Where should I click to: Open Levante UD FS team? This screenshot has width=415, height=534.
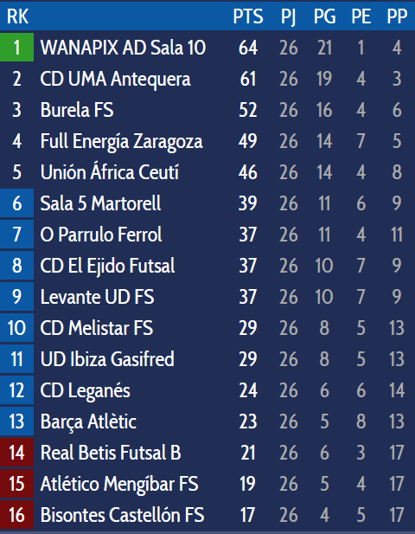[97, 297]
